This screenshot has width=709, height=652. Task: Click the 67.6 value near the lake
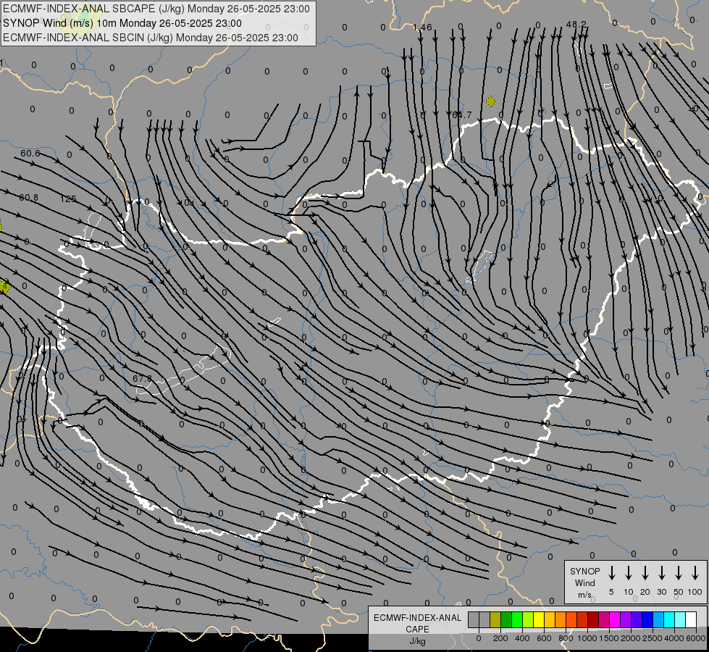pyautogui.click(x=143, y=378)
